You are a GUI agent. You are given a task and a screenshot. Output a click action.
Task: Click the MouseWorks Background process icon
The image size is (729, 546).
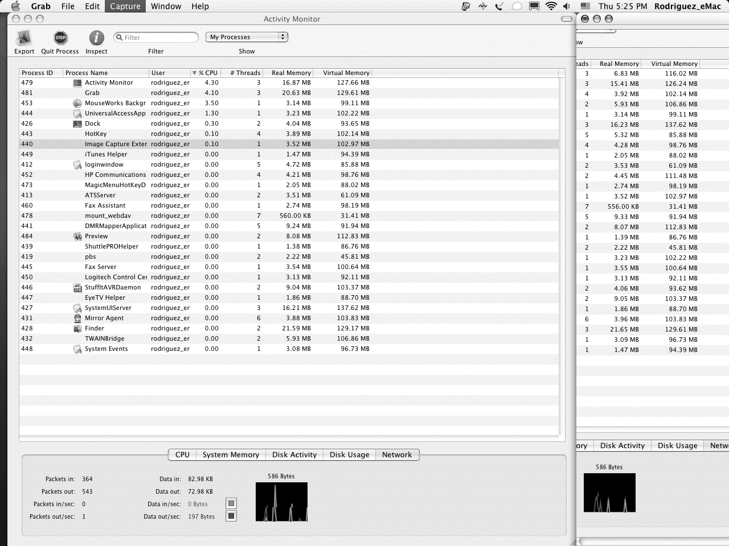point(77,104)
